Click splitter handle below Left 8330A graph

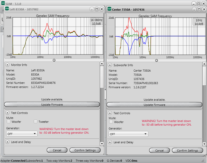pos(54,60)
